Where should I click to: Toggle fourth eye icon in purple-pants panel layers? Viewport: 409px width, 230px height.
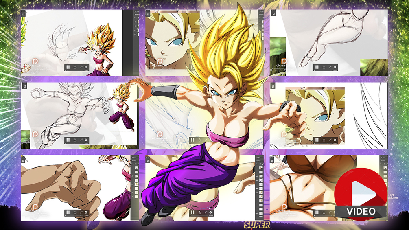(x=257, y=193)
